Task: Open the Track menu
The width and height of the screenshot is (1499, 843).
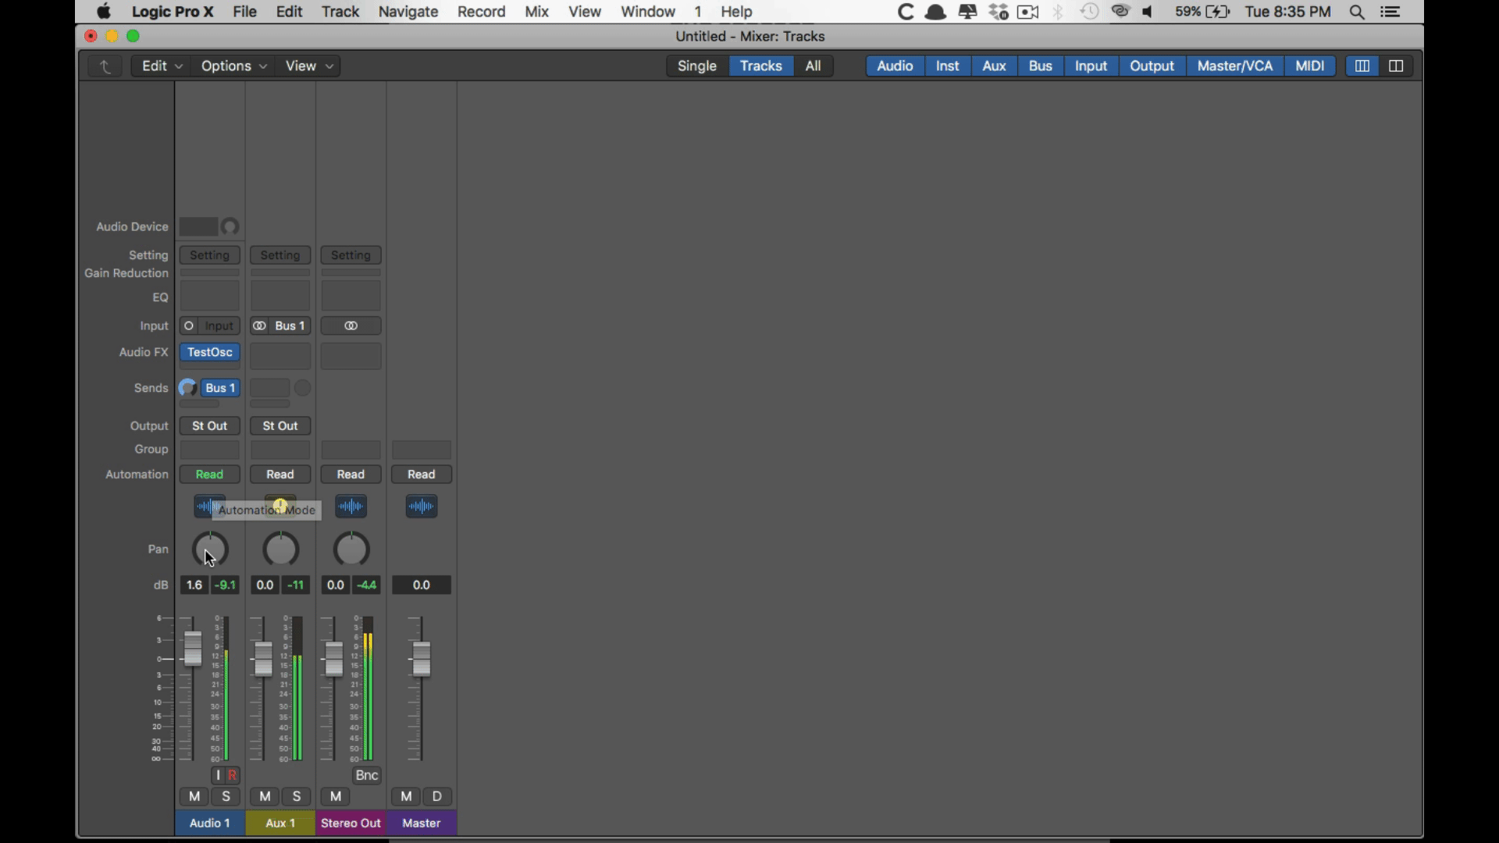Action: click(x=340, y=12)
